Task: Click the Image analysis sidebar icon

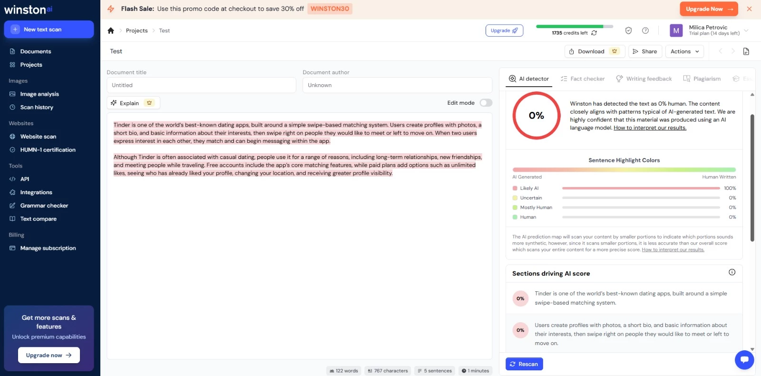Action: 12,94
